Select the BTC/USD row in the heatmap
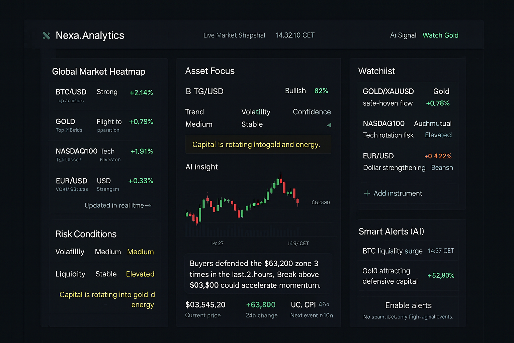 104,95
